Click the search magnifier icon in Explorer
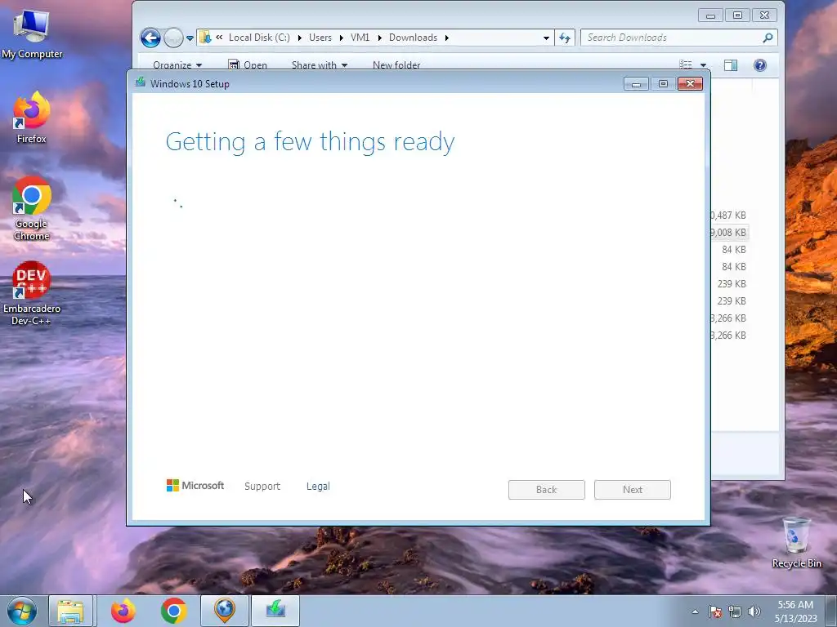This screenshot has height=627, width=837. pos(768,38)
